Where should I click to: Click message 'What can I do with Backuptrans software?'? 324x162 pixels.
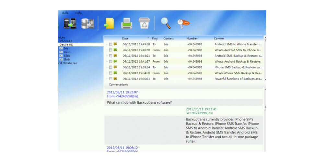pos(139,102)
